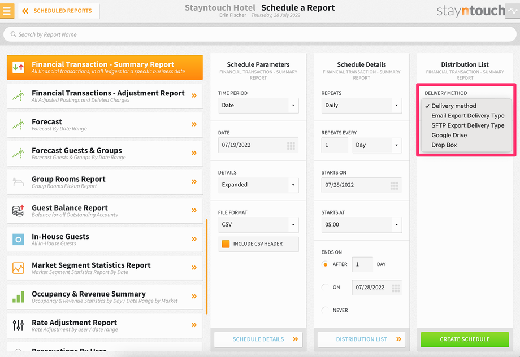Open the hamburger main menu
The height and width of the screenshot is (357, 520).
7,11
